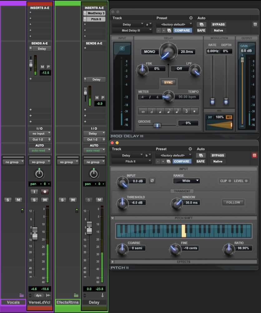Click the FOLLOW button in Pitch II transient section
Screen dimensions: 261x313
point(233,203)
